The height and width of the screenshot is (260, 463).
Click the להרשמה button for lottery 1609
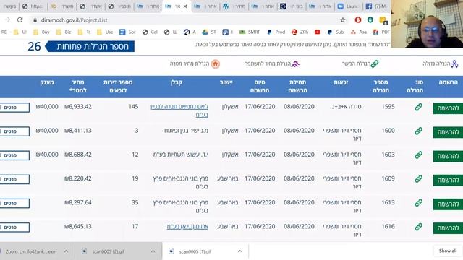pos(448,180)
